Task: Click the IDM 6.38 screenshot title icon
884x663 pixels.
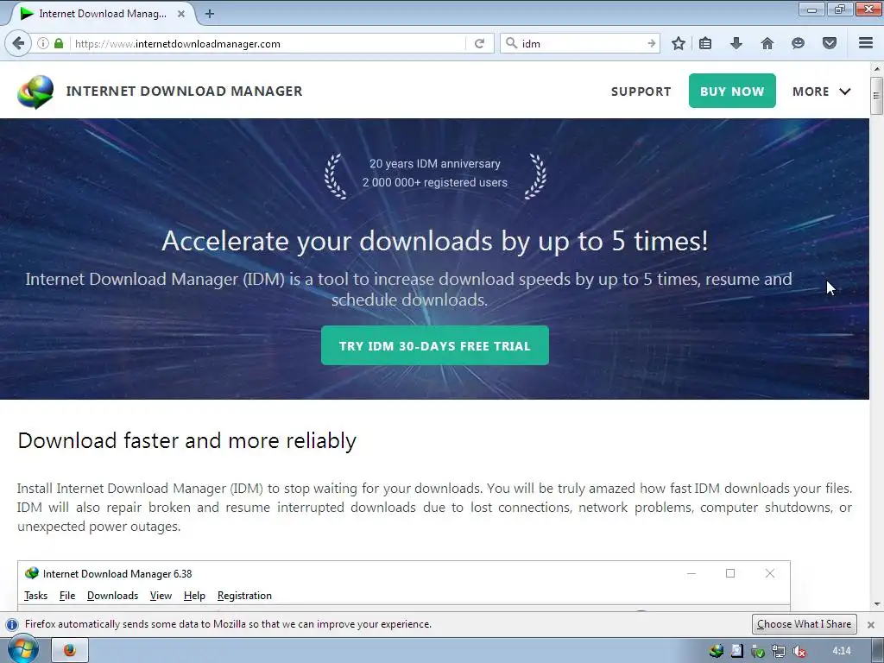Action: pyautogui.click(x=32, y=573)
